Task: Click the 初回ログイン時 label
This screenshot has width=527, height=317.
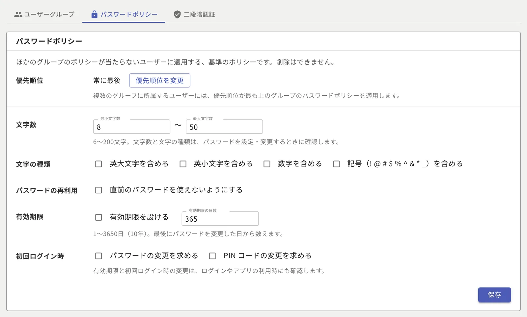Action: [x=40, y=256]
